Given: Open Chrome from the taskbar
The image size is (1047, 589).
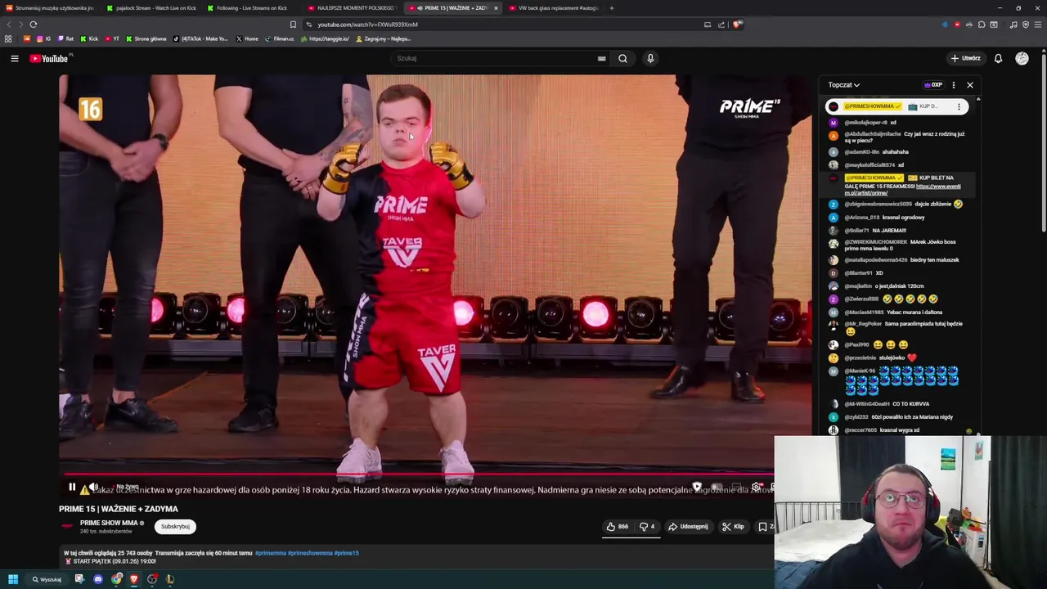Looking at the screenshot, I should (x=116, y=579).
